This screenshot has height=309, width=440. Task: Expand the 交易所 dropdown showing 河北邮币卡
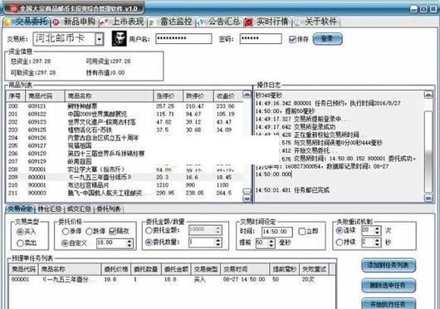click(x=99, y=39)
